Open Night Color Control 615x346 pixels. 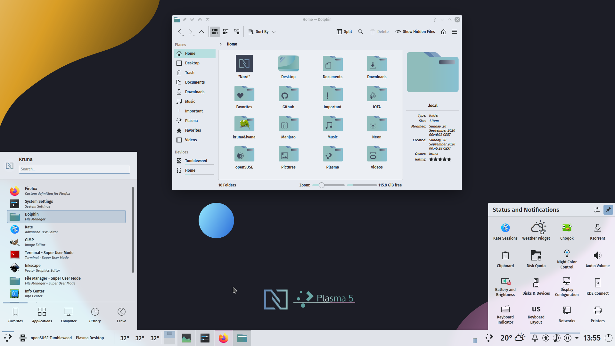(567, 259)
